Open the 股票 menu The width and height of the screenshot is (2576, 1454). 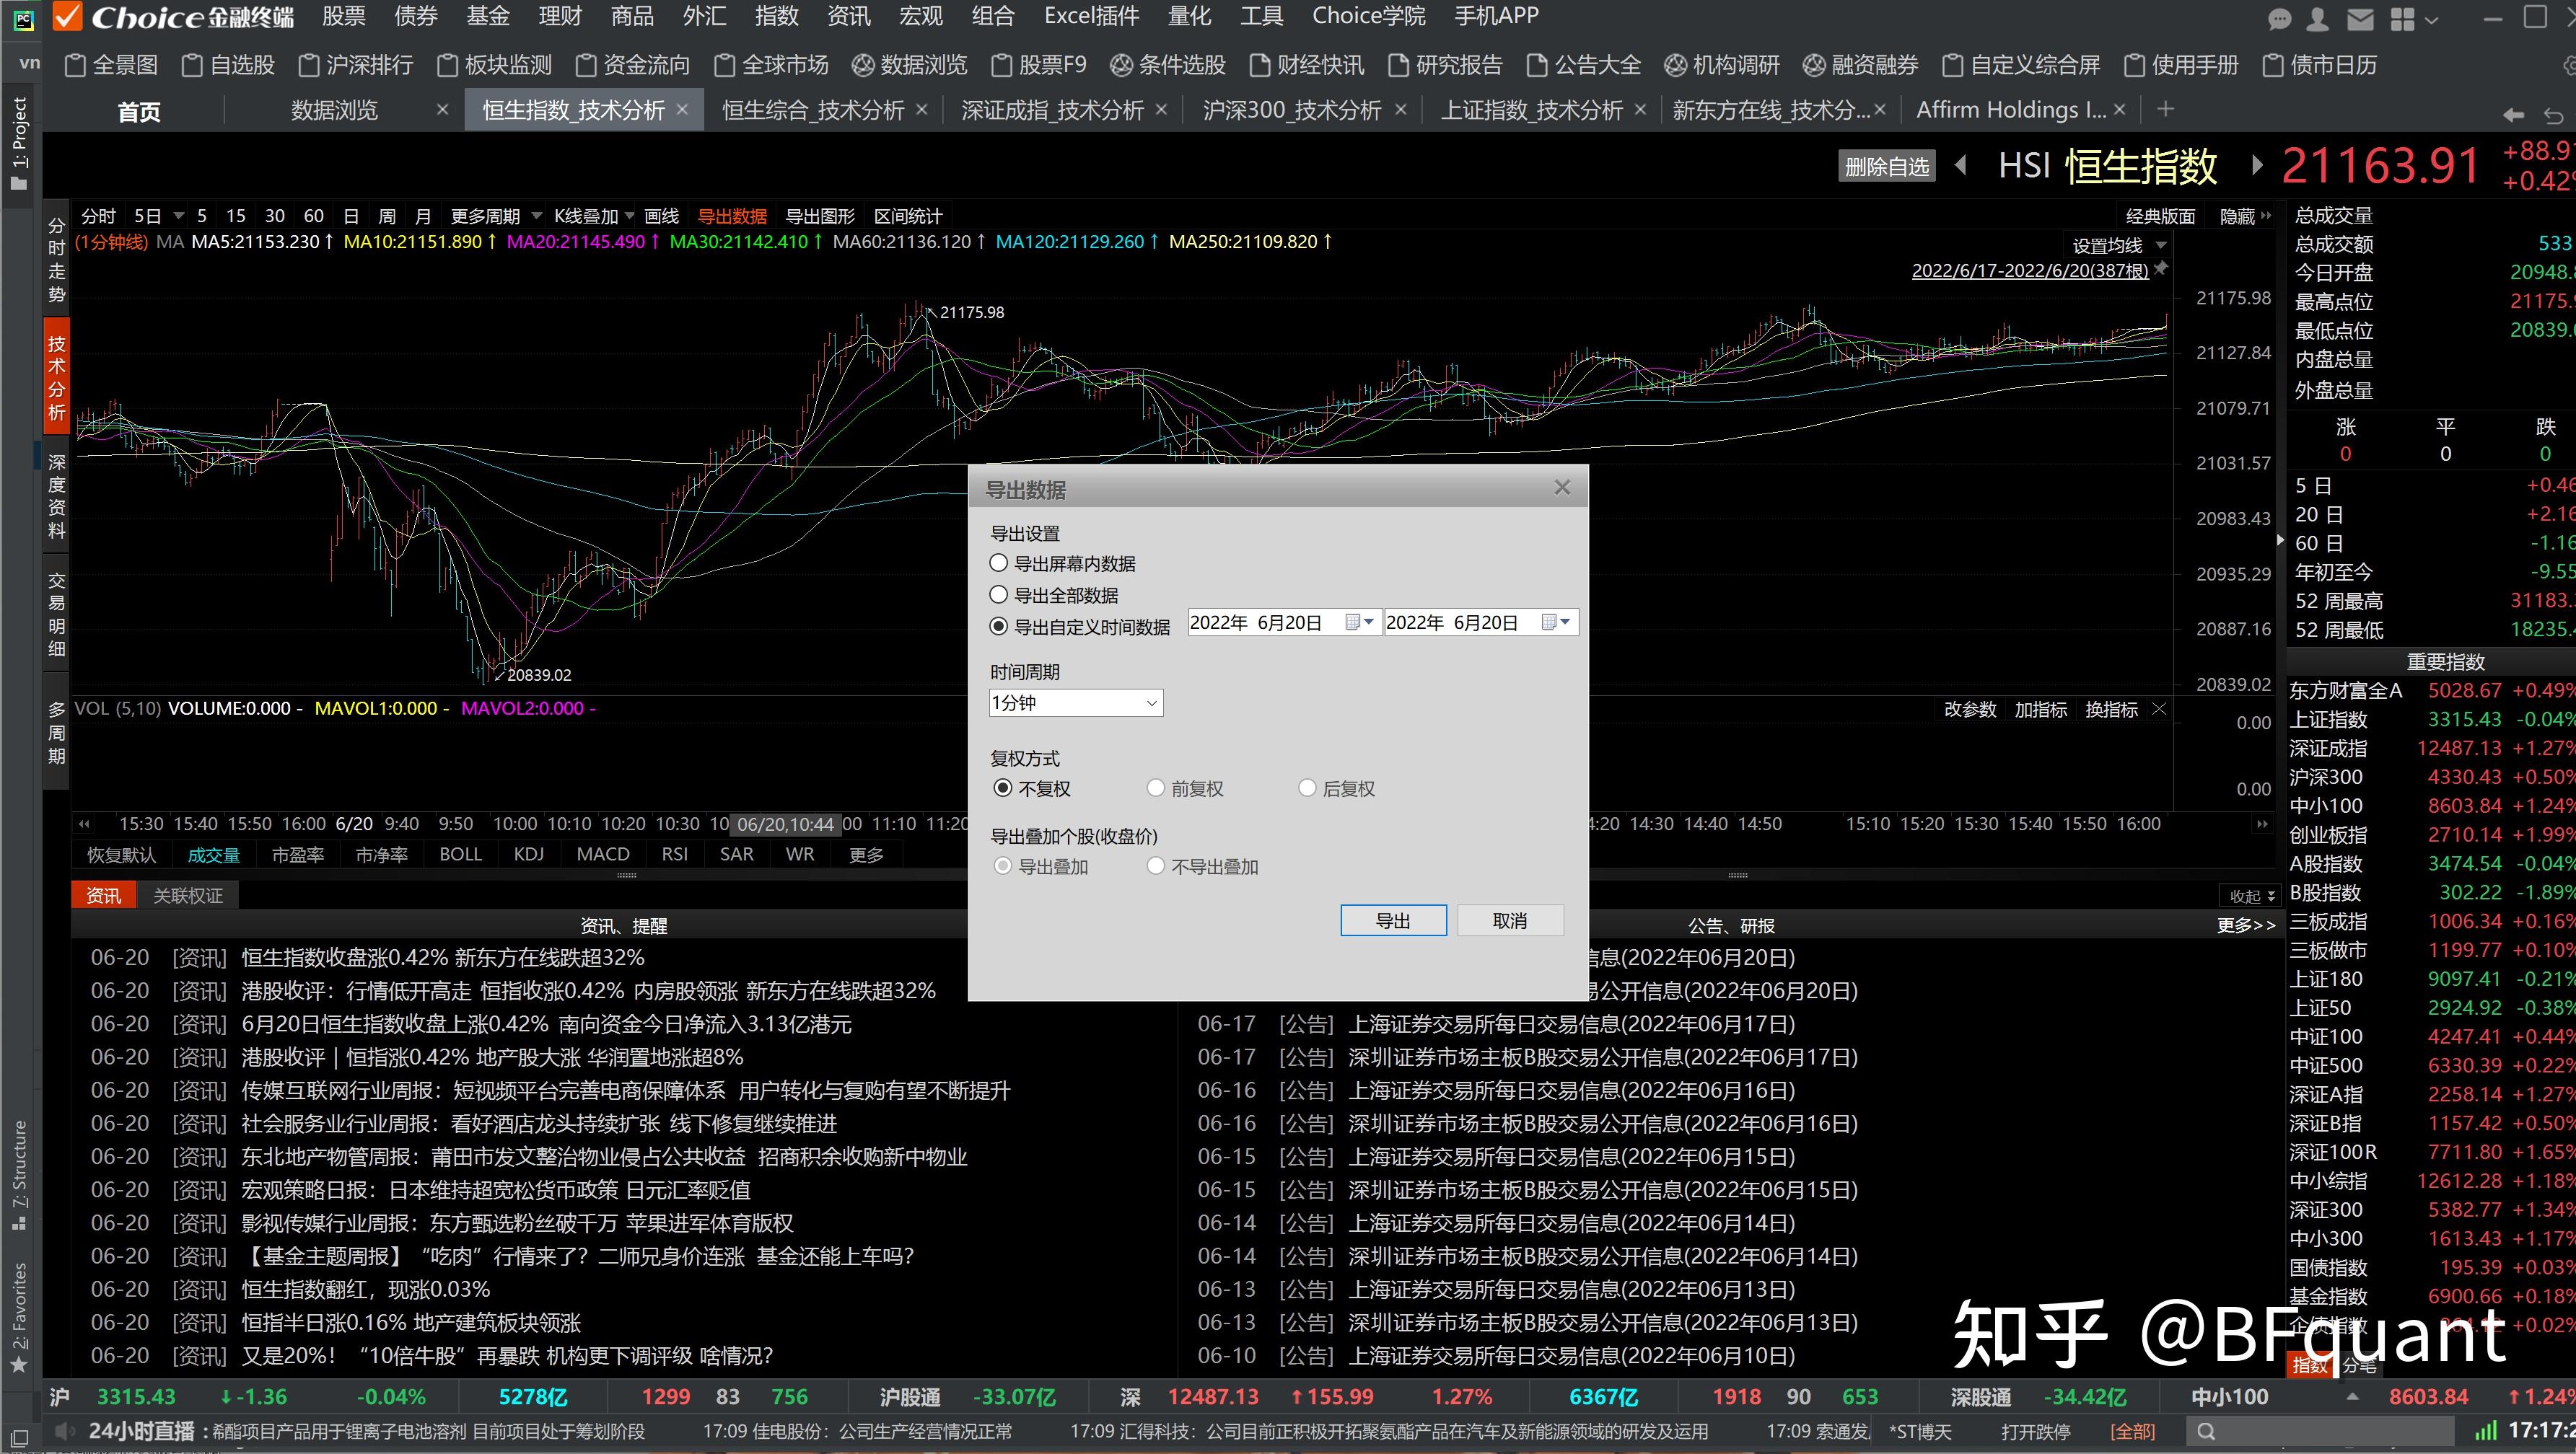(344, 16)
